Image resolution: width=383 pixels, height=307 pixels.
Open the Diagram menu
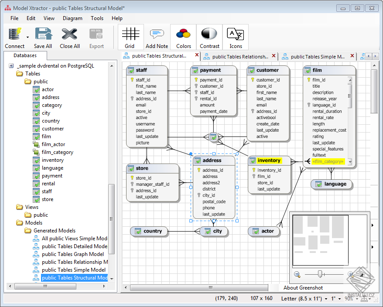tap(72, 18)
